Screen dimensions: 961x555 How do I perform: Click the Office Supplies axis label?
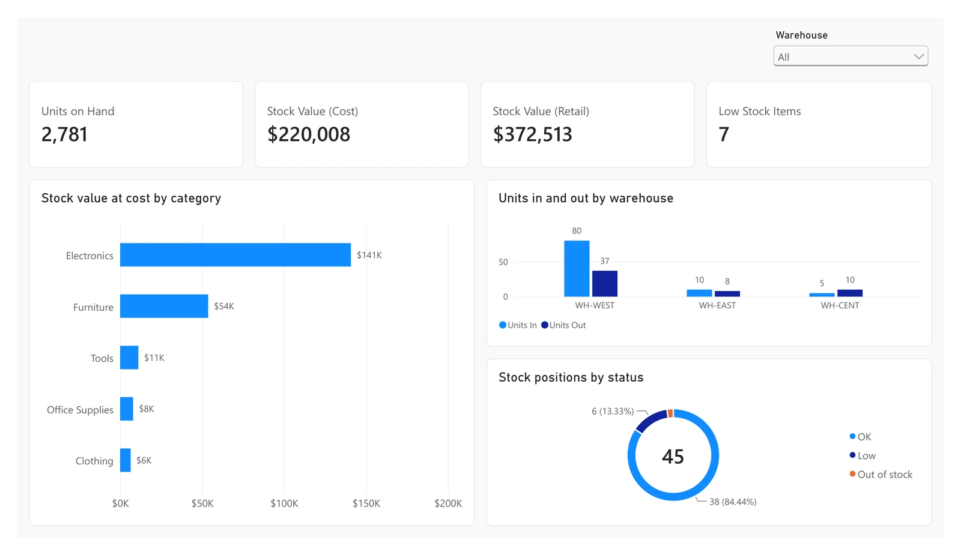coord(80,410)
